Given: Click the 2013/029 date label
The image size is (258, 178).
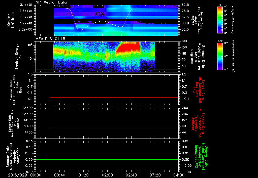Looking at the screenshot, I should [17, 175].
